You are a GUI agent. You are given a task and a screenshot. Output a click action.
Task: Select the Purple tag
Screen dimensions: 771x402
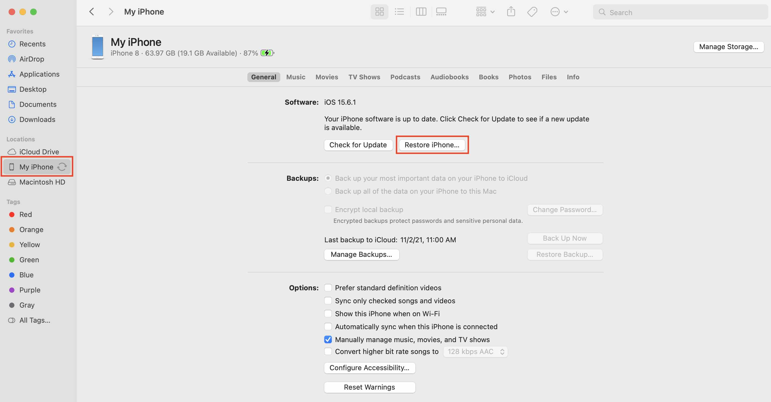[x=30, y=290]
